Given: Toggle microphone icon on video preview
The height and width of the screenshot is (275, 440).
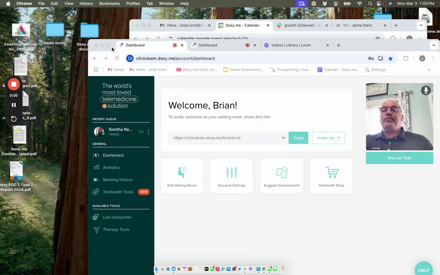Looking at the screenshot, I should pos(426,90).
